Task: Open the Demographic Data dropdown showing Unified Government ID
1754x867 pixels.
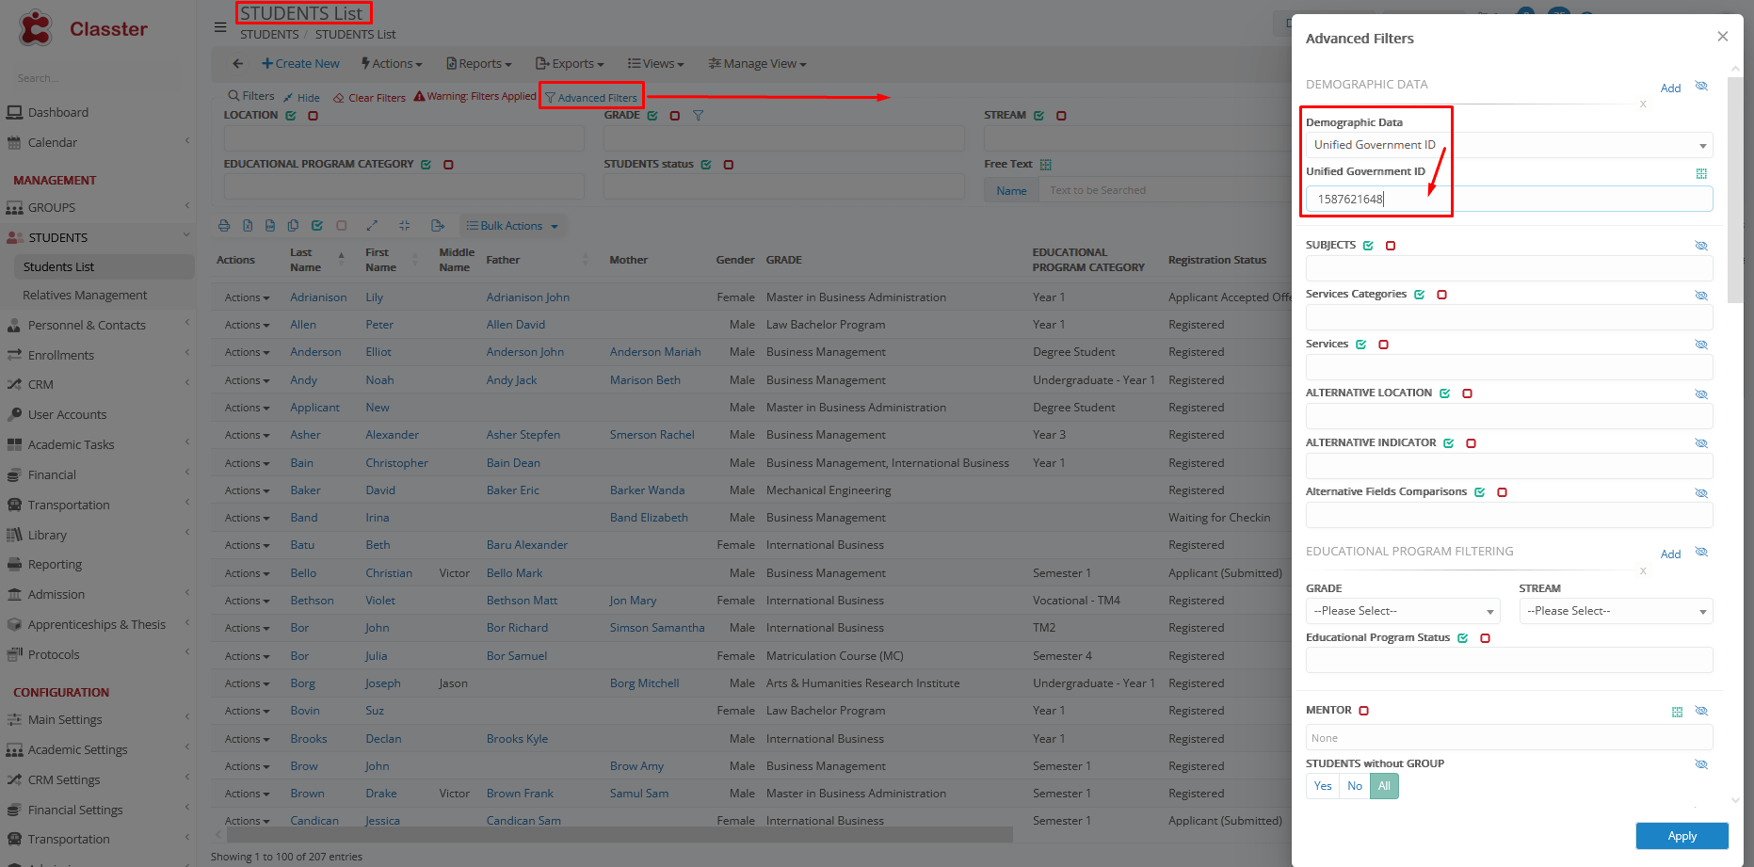Action: [1508, 145]
